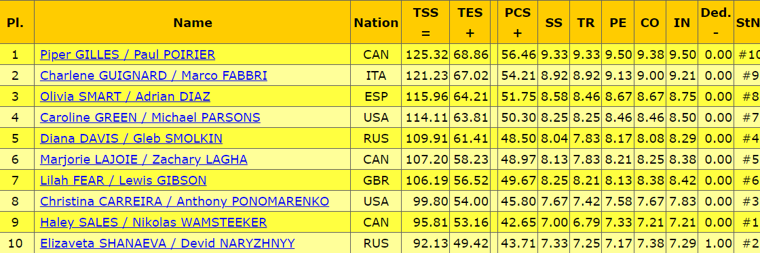This screenshot has width=760, height=253.
Task: Open Marjorie LAJOIE / Zachary LAGHA link
Action: click(x=144, y=160)
